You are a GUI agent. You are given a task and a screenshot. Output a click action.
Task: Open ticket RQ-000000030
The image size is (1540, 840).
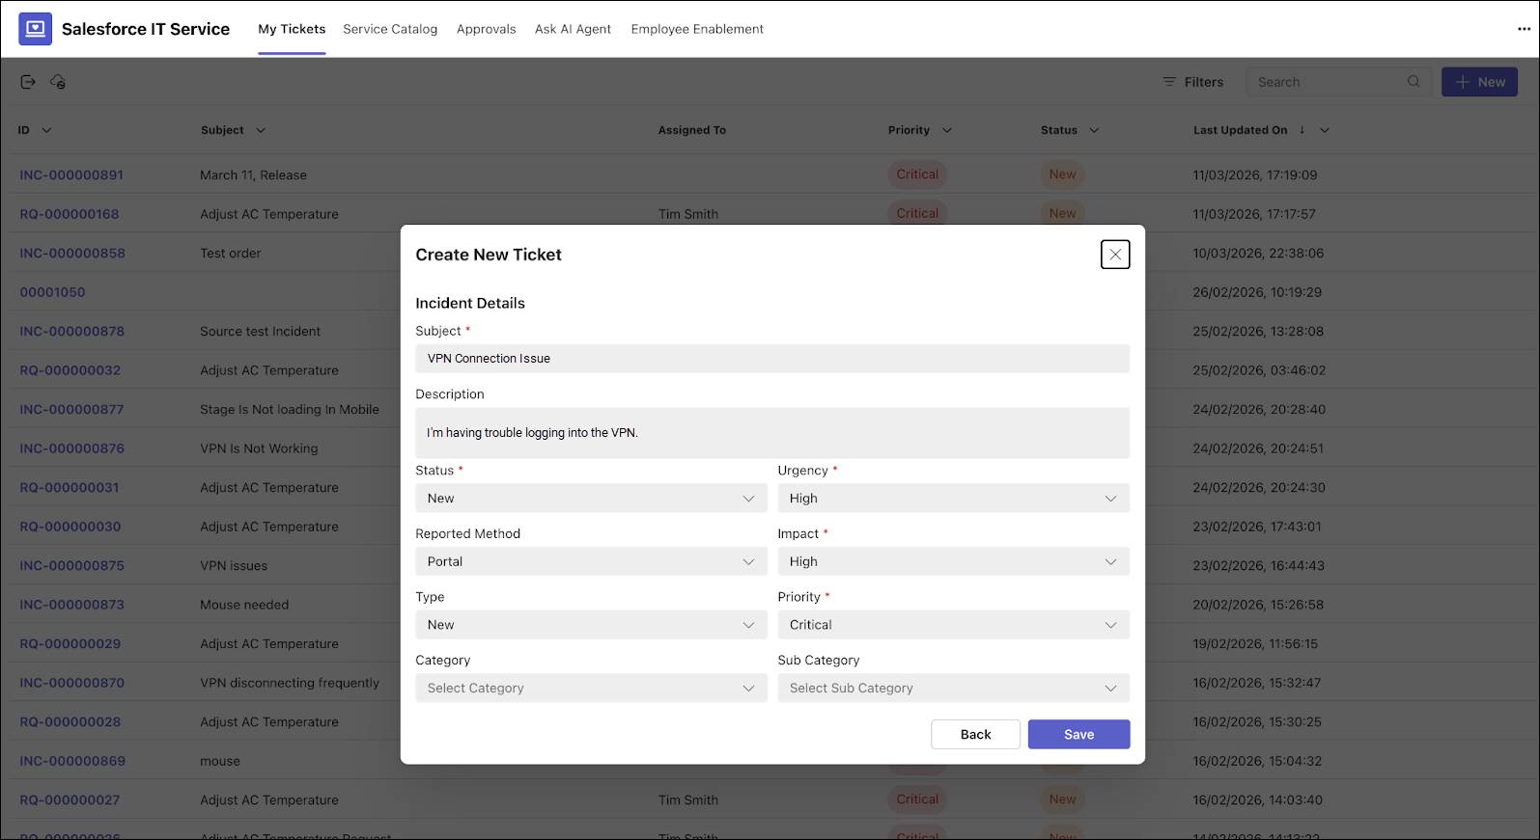pos(70,527)
